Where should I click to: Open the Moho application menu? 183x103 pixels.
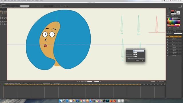tap(5, 1)
